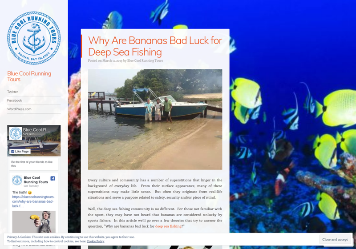Open the Blue Cool Running Tours site title

click(29, 76)
